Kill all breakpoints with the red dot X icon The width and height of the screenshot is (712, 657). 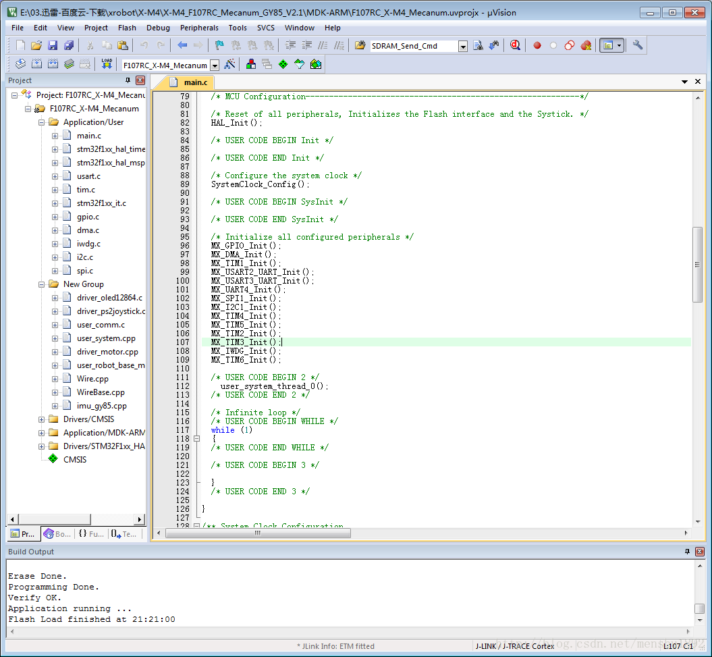[586, 45]
